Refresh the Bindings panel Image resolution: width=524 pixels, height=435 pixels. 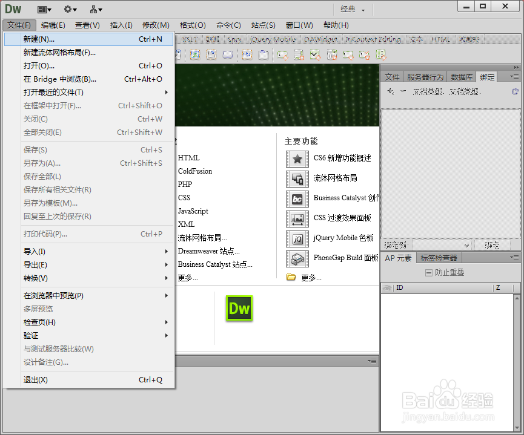(x=515, y=91)
